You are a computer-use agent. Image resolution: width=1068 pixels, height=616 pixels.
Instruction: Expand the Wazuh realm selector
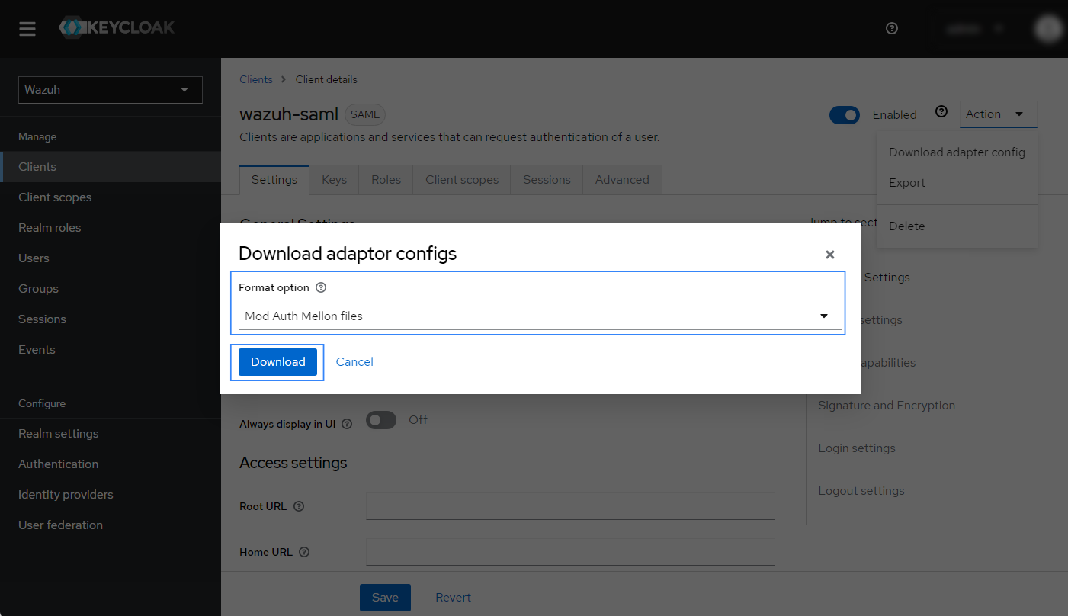point(111,90)
